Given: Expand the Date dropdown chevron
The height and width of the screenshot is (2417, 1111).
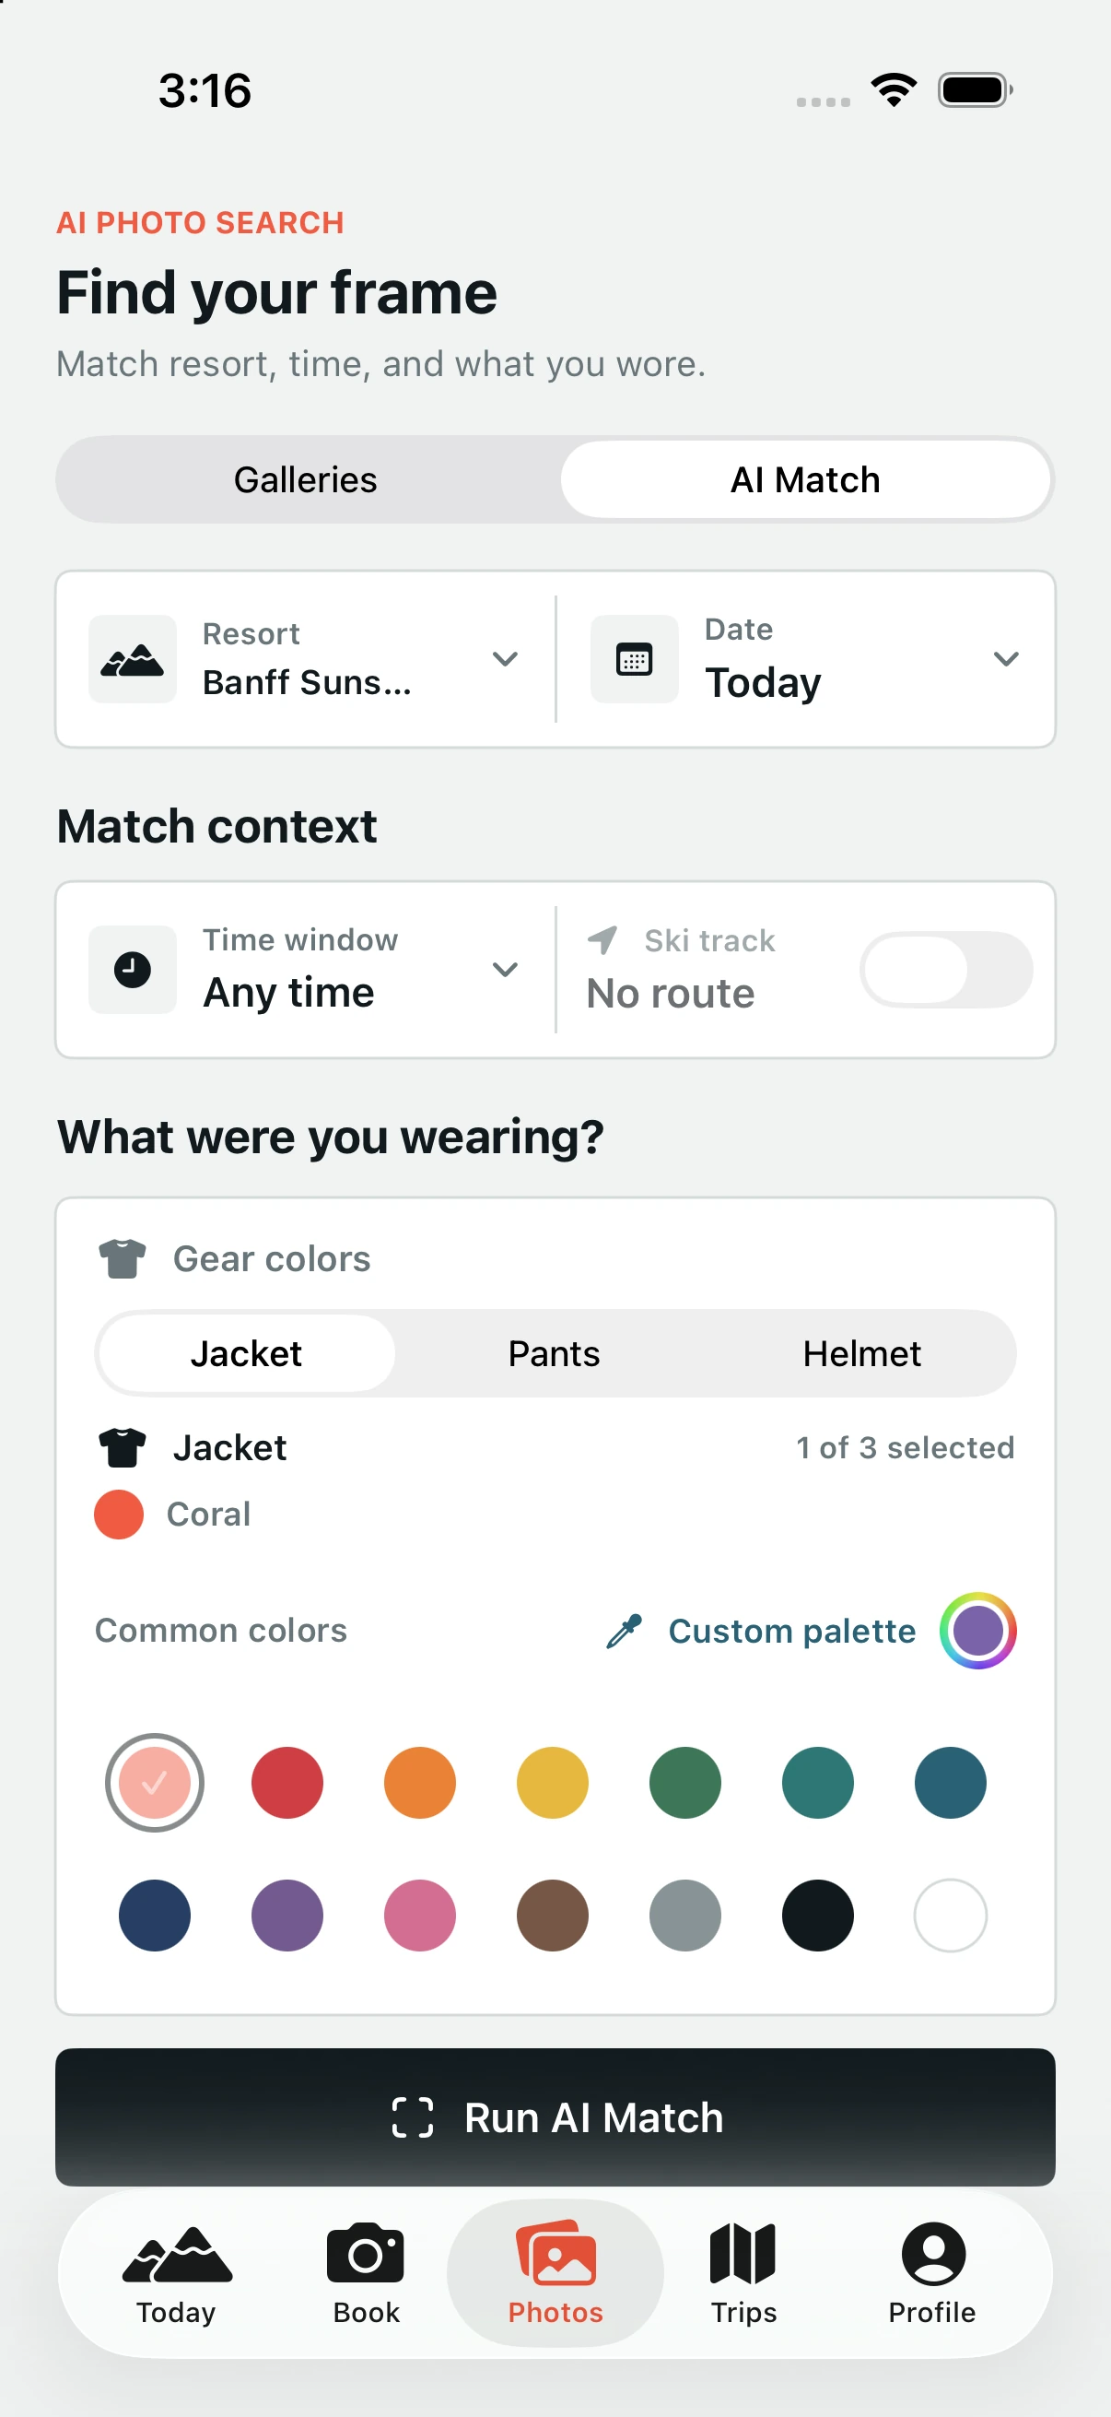Looking at the screenshot, I should click(x=1006, y=659).
